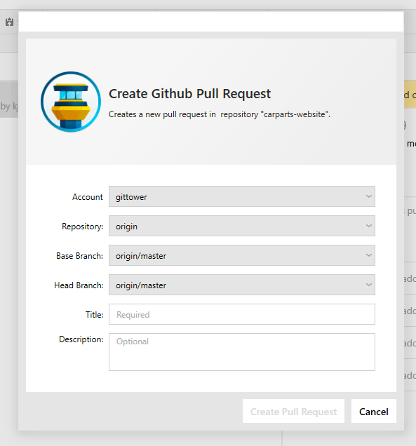
Task: Expand the Repository dropdown set to origin
Action: coord(241,226)
